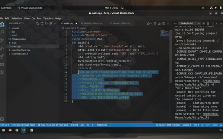
Task: Clear the output panel
Action: click(204, 23)
